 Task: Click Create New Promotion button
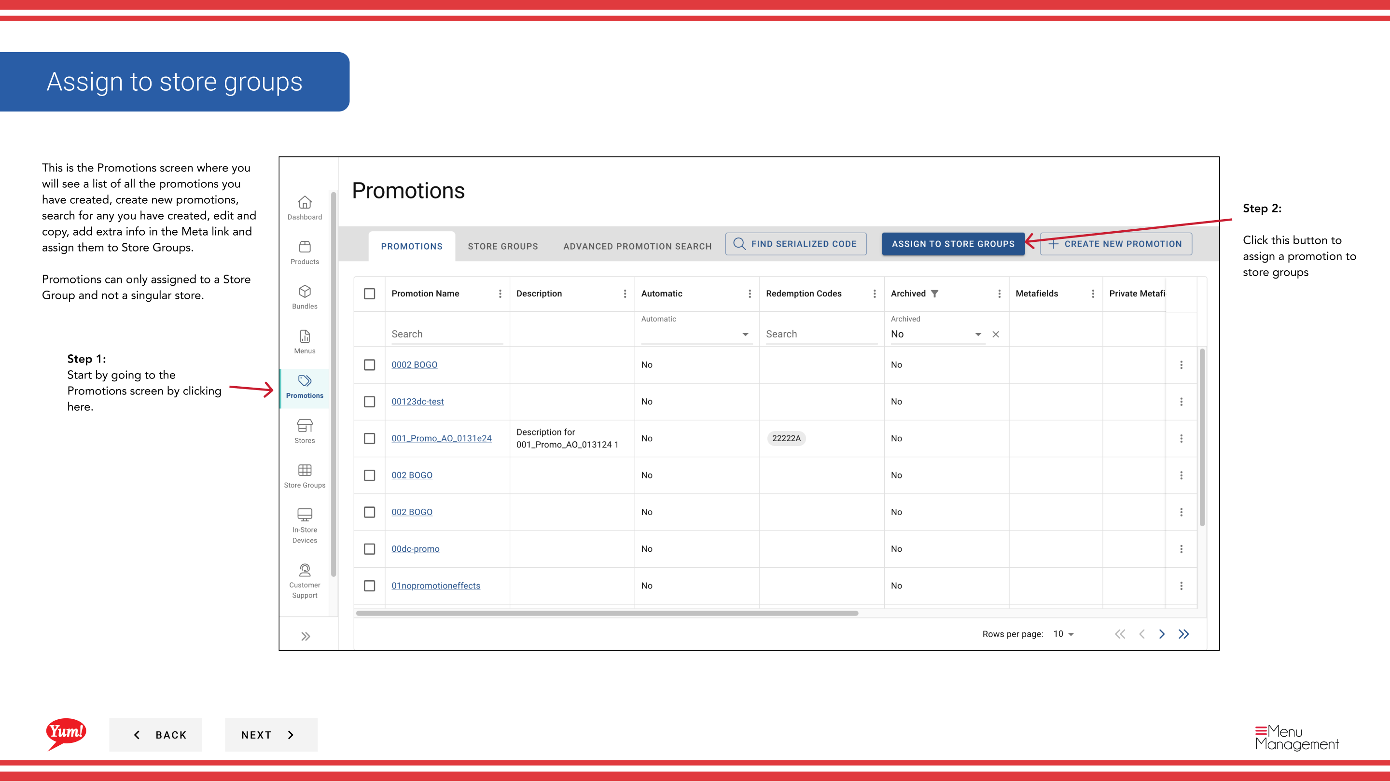[x=1116, y=244]
